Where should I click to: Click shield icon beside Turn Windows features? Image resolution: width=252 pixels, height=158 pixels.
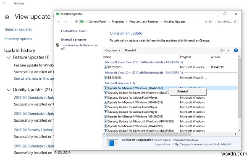tap(58, 45)
